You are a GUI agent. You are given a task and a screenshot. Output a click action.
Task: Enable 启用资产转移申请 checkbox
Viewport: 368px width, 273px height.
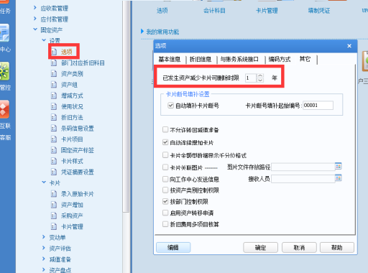[x=165, y=213]
